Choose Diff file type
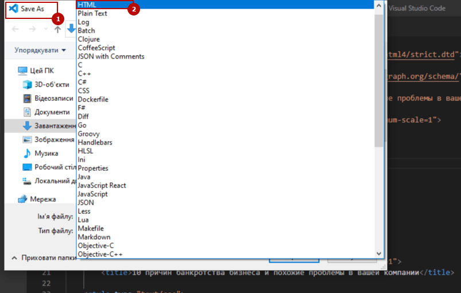Viewport: 461px width, 293px height. click(x=225, y=116)
